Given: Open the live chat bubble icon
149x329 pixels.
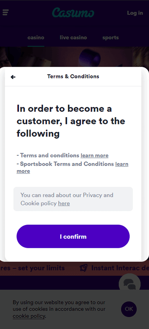Looking at the screenshot, I should (x=130, y=284).
